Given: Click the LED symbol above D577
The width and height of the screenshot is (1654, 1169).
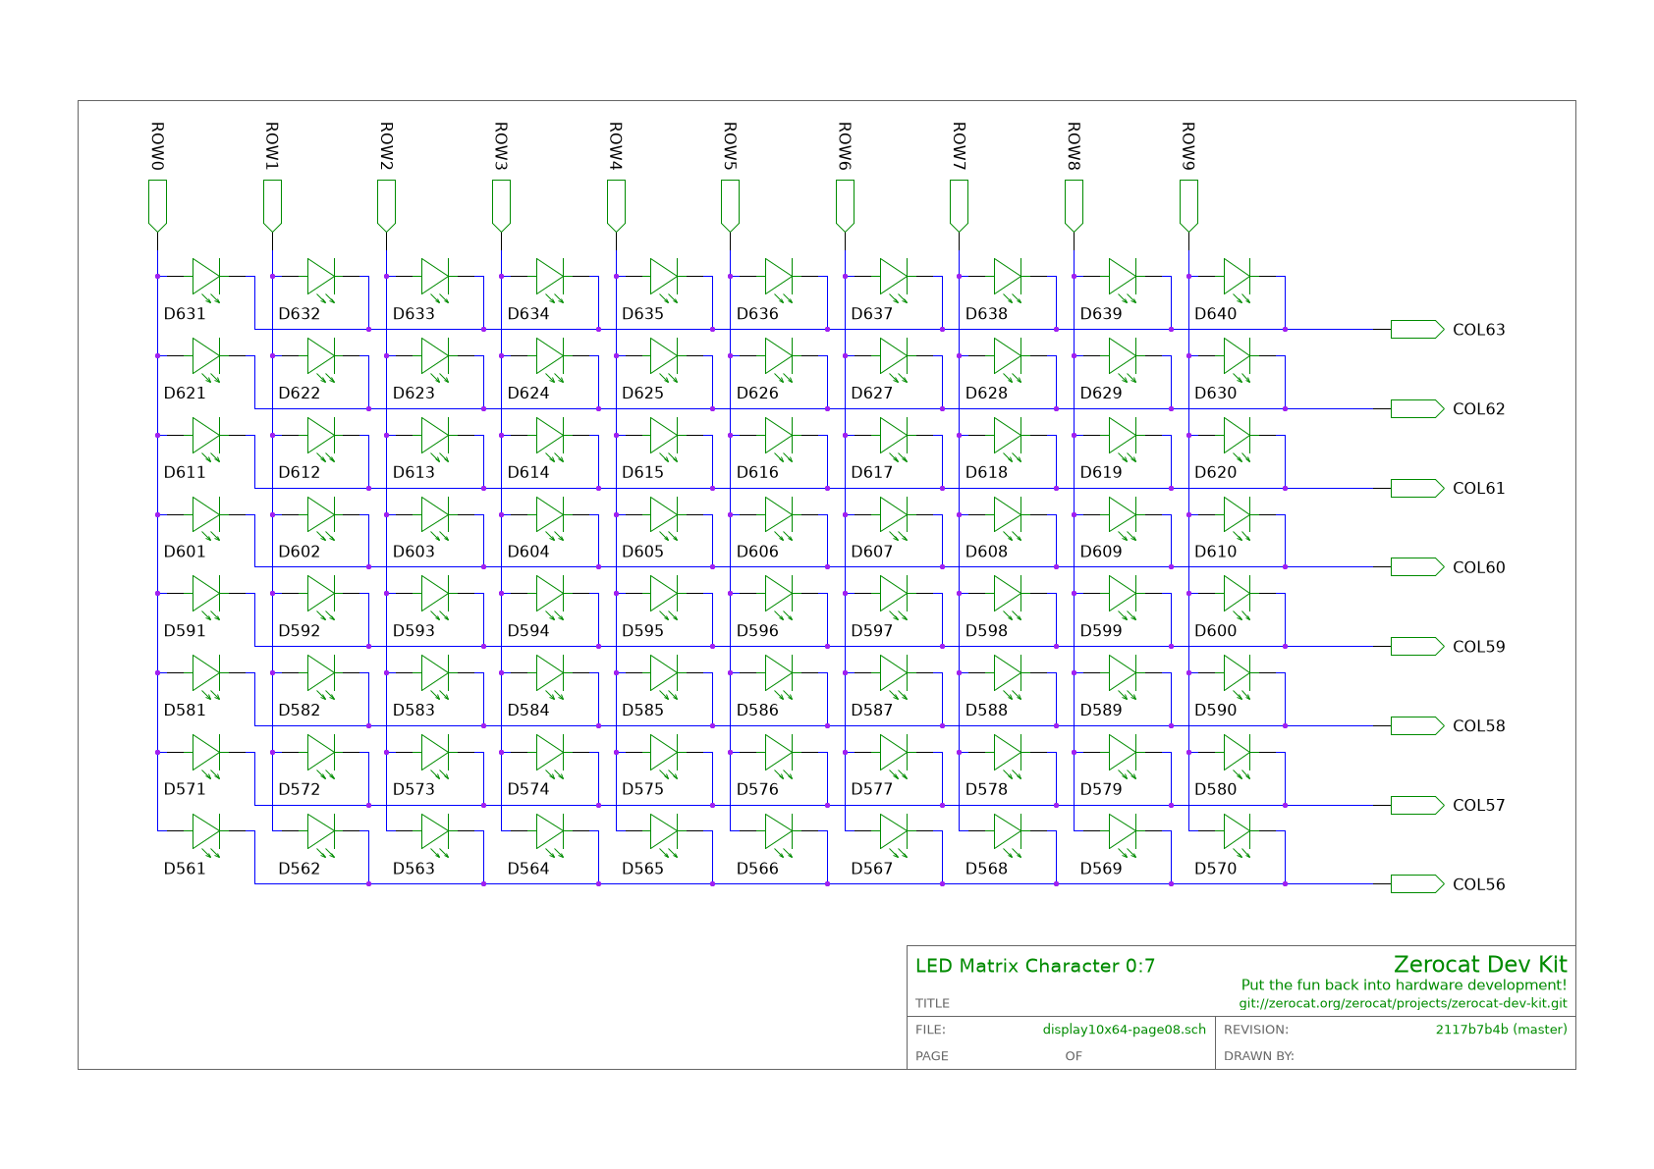Looking at the screenshot, I should coord(894,755).
